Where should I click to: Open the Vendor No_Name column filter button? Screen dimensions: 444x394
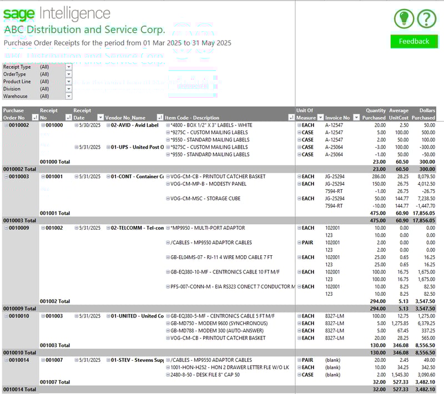coord(160,118)
